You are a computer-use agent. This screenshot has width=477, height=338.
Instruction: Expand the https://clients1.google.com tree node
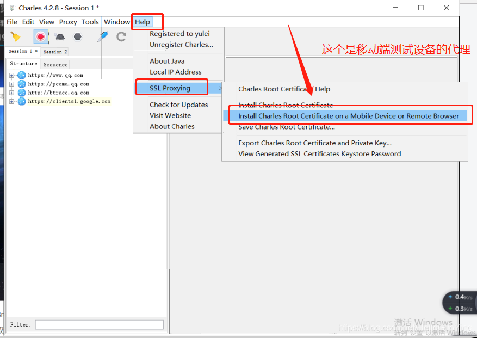[x=11, y=101]
